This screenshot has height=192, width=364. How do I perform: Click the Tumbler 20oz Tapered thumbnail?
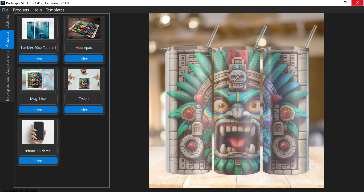(x=38, y=28)
